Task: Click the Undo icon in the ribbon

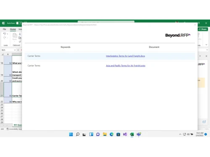Action: pos(5,34)
